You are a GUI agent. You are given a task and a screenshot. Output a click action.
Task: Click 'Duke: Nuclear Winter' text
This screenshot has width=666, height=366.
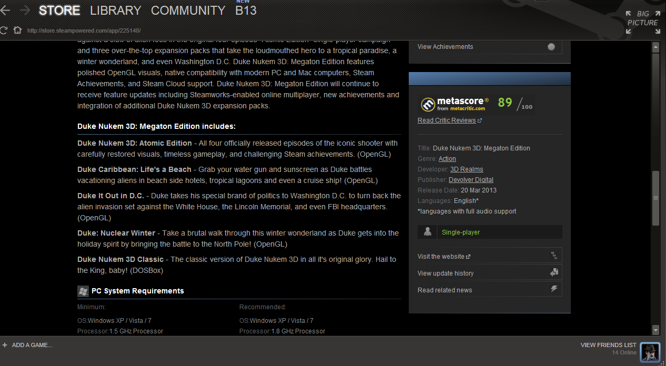(116, 233)
